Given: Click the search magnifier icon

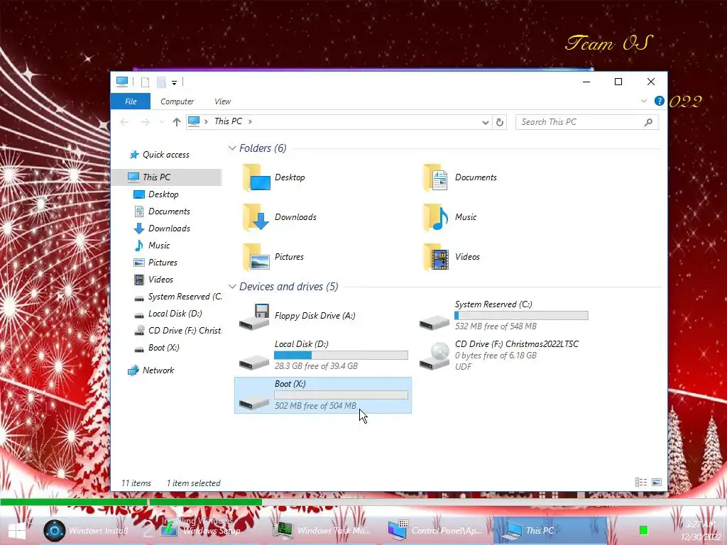Looking at the screenshot, I should 648,122.
